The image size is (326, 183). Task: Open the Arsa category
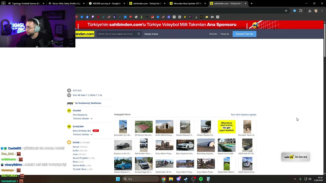point(75,154)
